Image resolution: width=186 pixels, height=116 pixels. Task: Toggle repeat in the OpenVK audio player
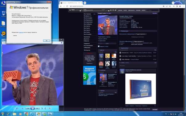[113, 10]
